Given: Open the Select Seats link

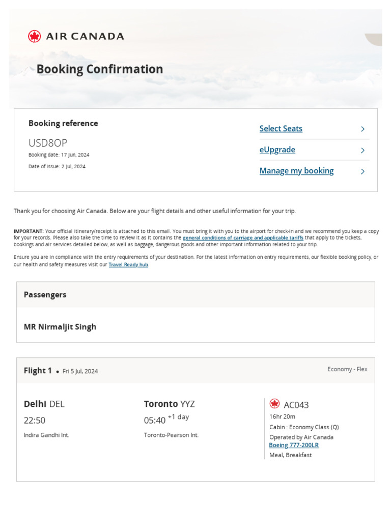Looking at the screenshot, I should [281, 128].
